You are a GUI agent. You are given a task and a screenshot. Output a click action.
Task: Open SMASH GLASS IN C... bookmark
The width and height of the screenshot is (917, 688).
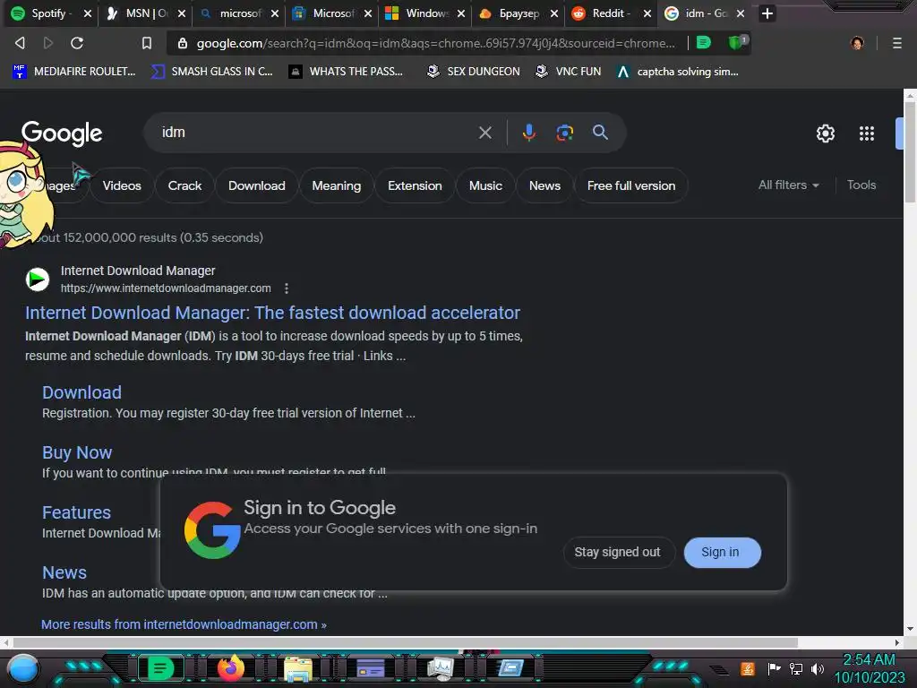click(x=211, y=72)
